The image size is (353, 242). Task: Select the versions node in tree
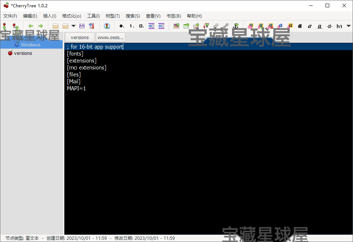tap(31, 53)
